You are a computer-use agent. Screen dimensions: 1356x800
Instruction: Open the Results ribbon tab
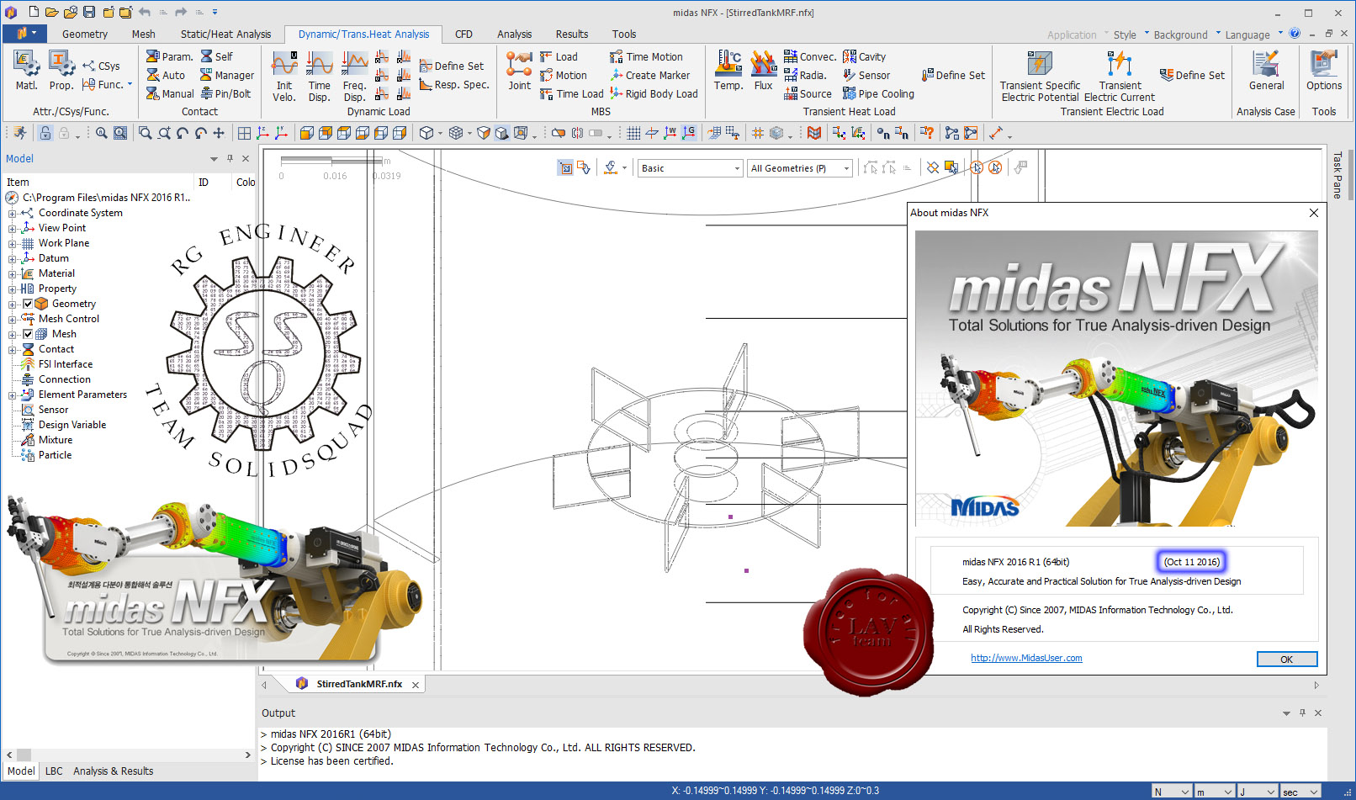pyautogui.click(x=572, y=34)
